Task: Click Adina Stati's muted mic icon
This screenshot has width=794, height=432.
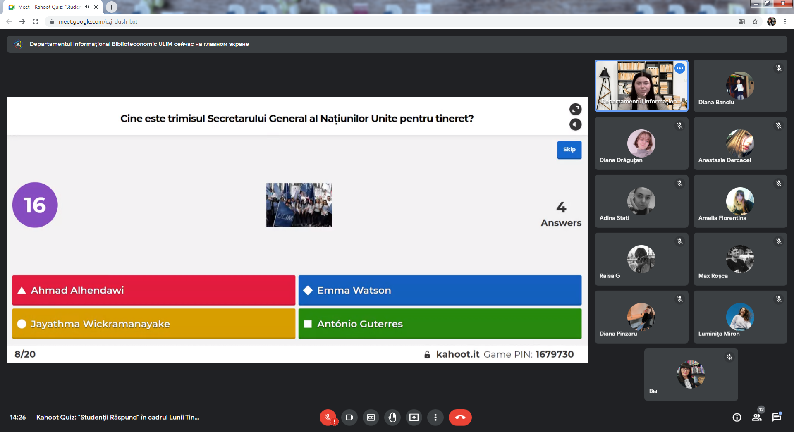Action: [680, 184]
